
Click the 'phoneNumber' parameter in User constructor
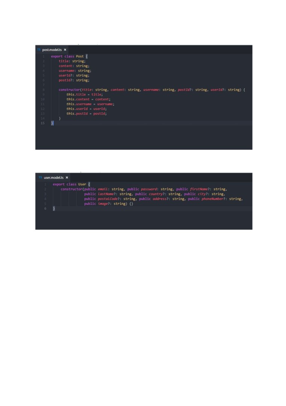coord(212,199)
